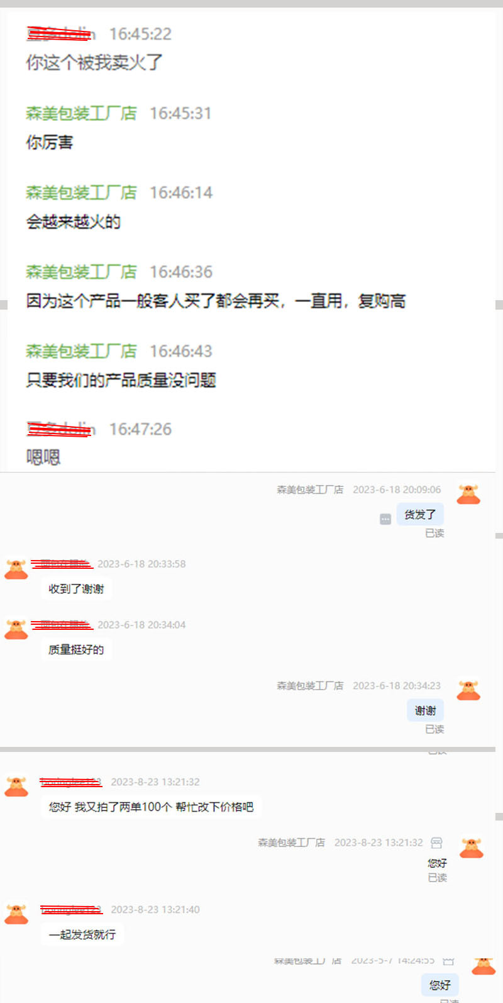Image resolution: width=503 pixels, height=1003 pixels.
Task: Click seller avatar next to 13:21:32 '您好' reply
Action: 471,848
